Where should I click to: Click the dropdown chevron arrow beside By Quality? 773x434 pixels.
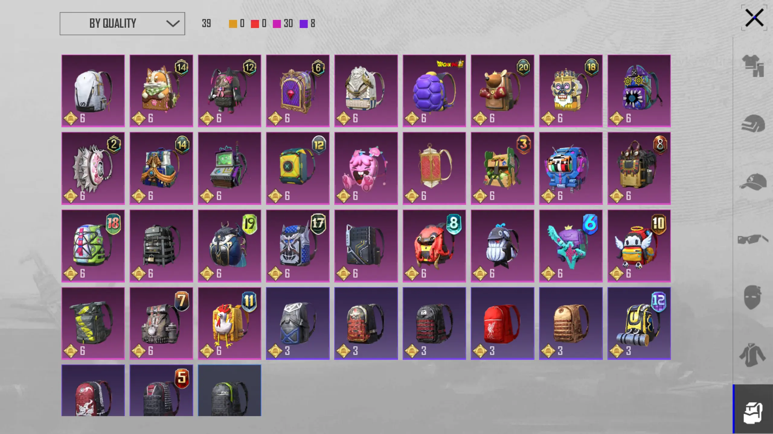(173, 24)
